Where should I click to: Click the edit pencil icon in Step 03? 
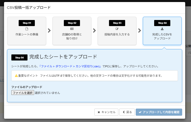coord(117,29)
